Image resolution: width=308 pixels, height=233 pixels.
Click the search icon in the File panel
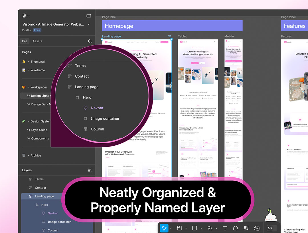point(90,41)
